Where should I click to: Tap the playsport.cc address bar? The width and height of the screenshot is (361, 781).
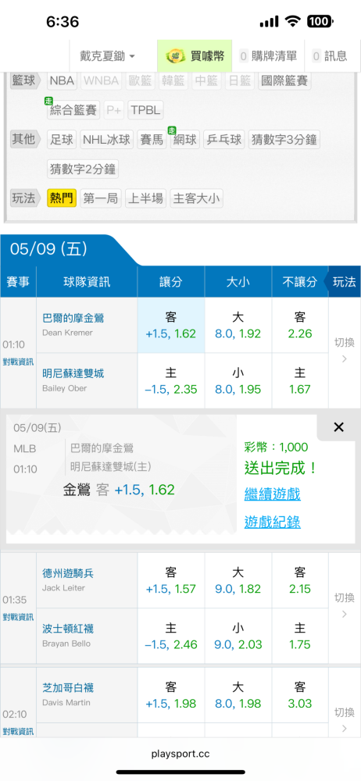(x=180, y=754)
